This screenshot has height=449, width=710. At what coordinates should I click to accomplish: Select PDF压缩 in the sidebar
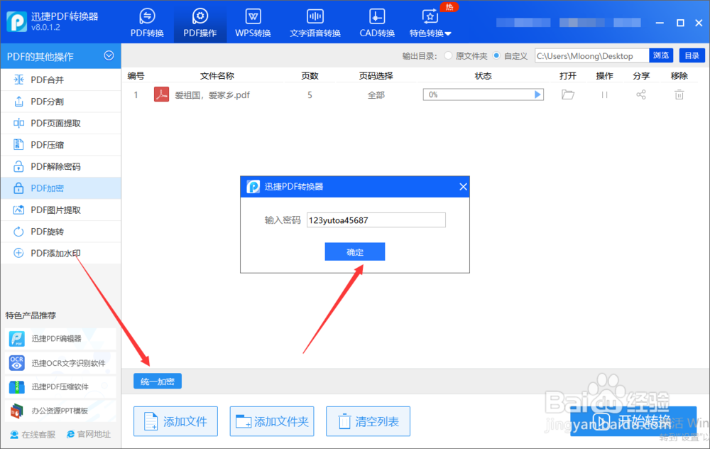[60, 145]
